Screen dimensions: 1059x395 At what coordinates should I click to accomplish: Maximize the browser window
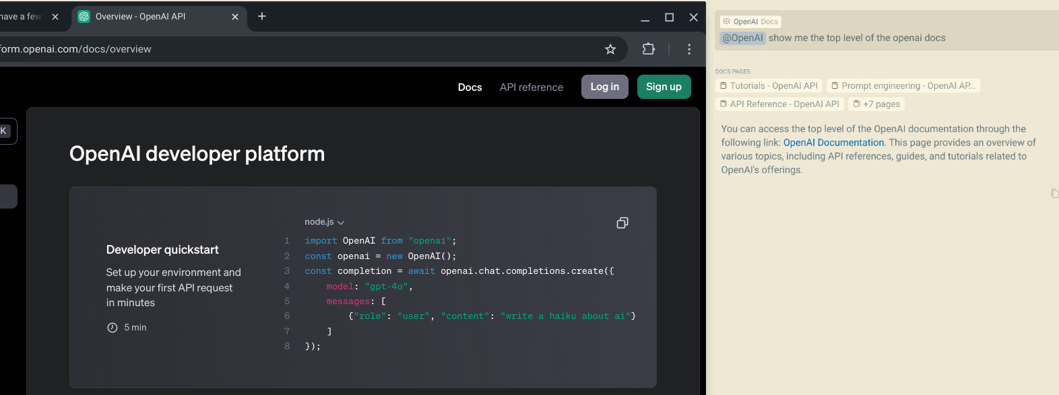(669, 17)
